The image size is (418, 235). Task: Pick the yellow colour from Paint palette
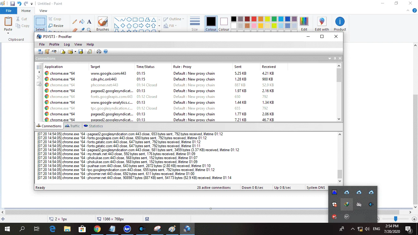pos(267,19)
